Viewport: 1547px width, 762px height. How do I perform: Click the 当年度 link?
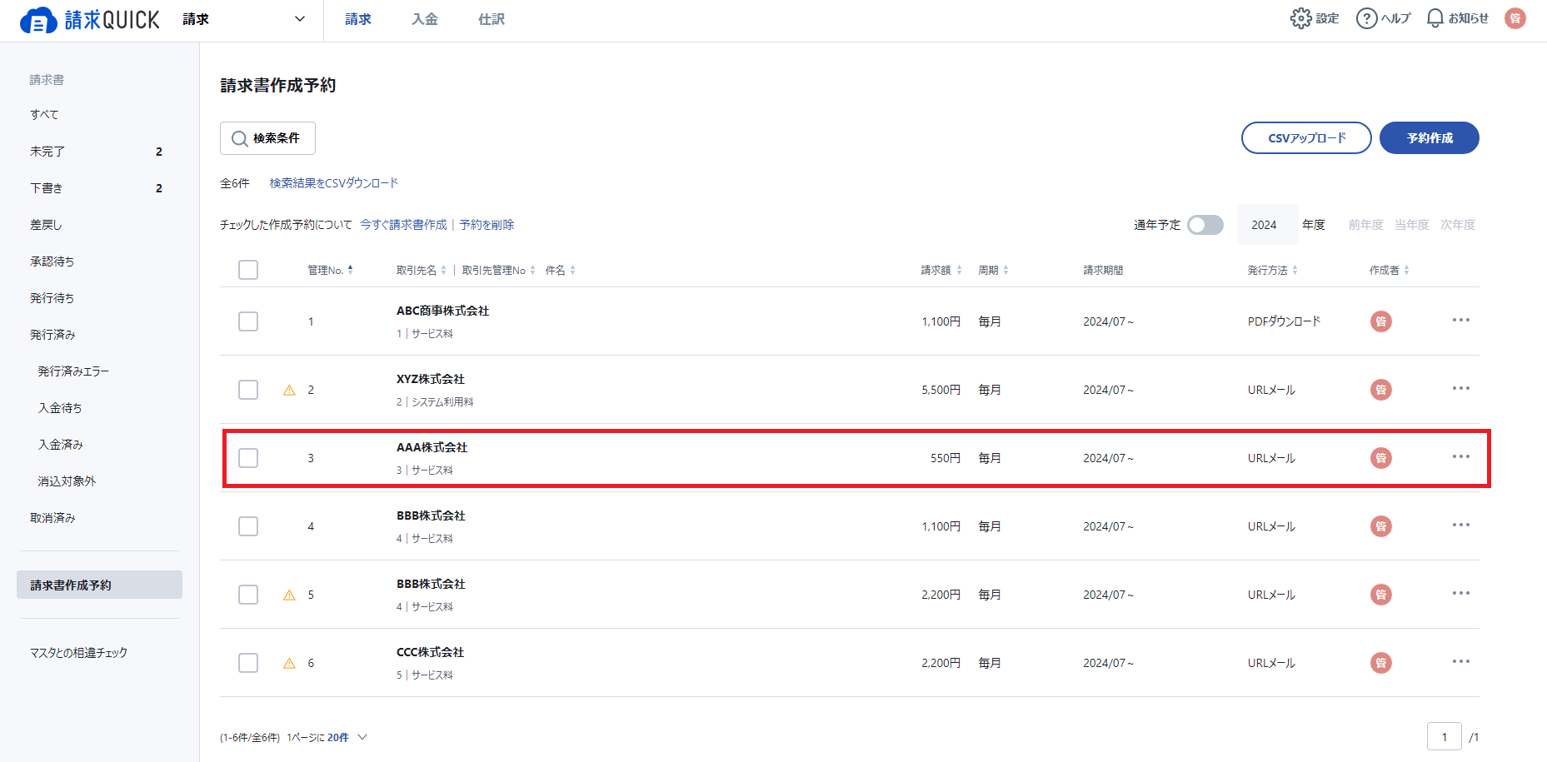(1412, 225)
